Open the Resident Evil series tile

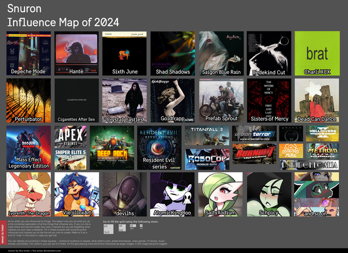(x=159, y=148)
